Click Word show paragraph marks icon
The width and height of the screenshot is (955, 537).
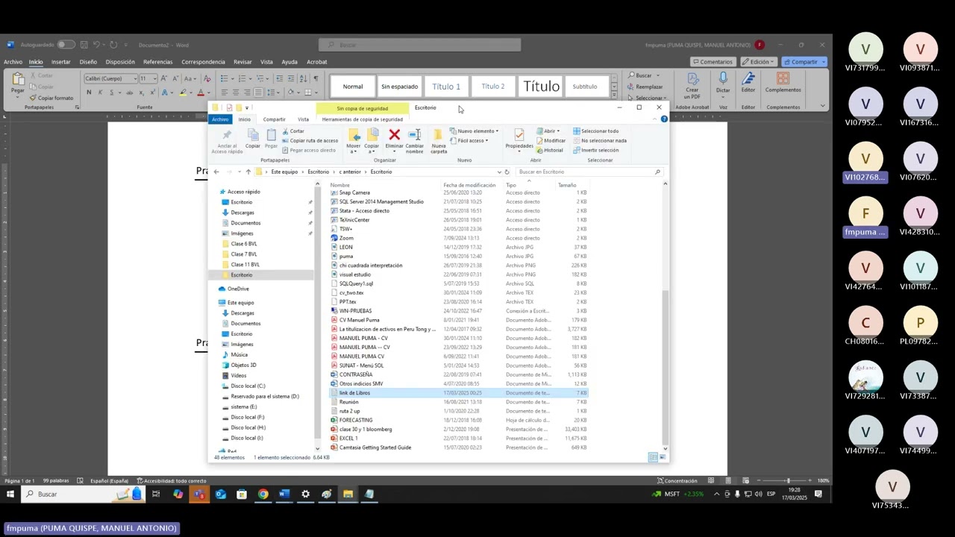(x=316, y=78)
